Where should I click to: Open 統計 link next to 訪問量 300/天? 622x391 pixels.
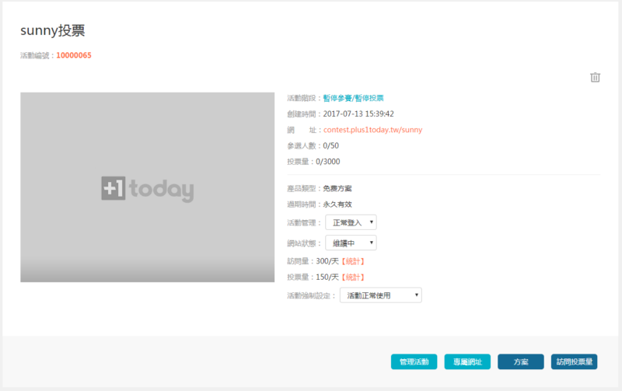pos(353,261)
